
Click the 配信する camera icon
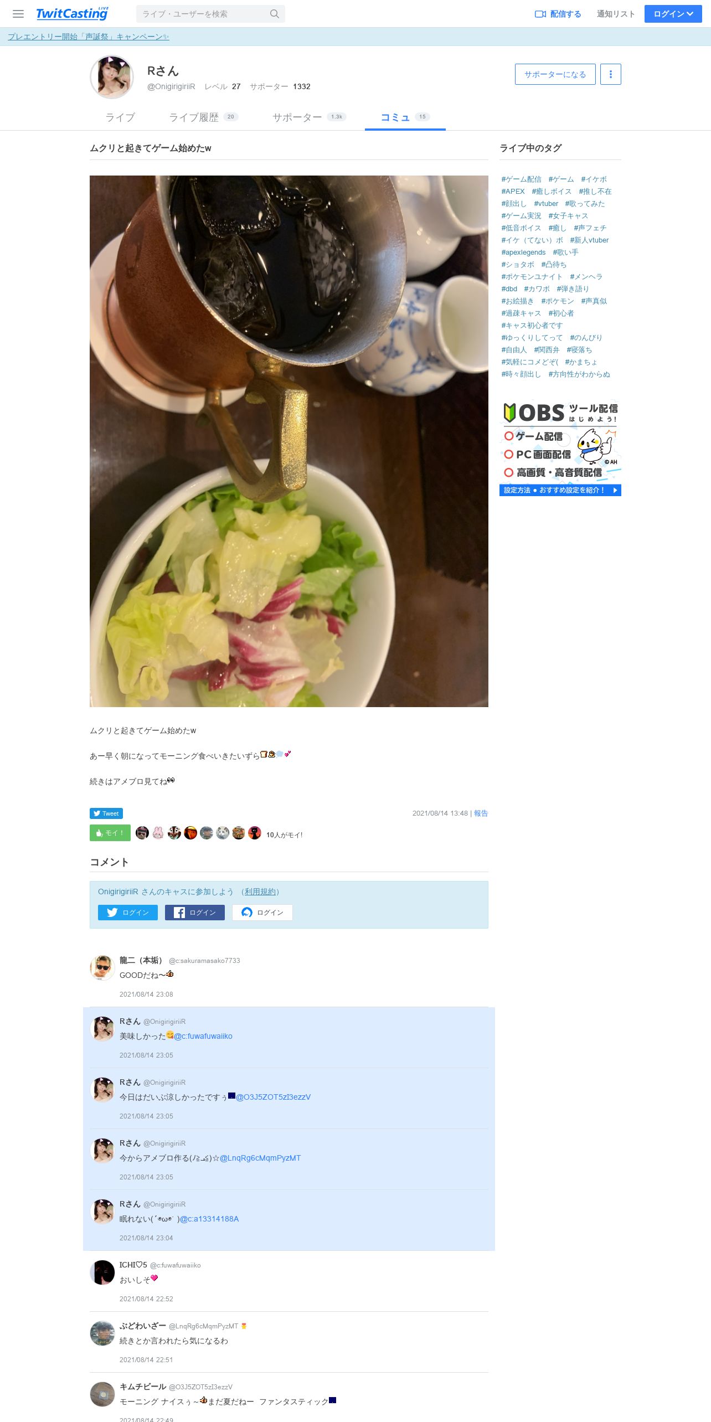point(540,14)
